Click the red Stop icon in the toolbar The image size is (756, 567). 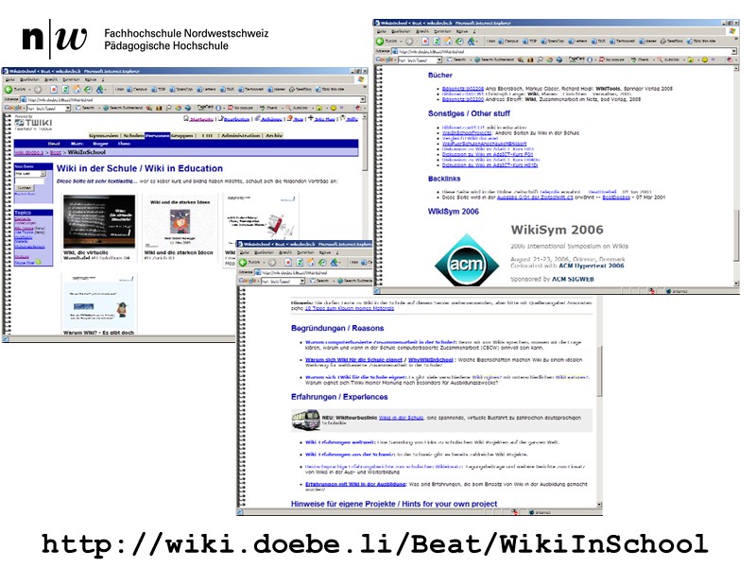click(x=54, y=90)
